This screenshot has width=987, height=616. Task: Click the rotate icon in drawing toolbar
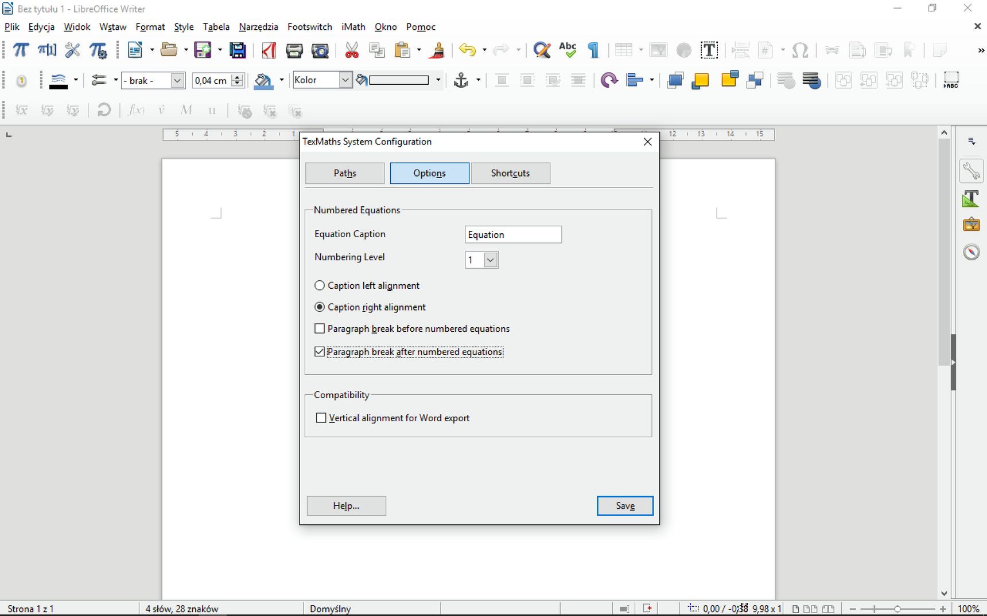point(608,80)
